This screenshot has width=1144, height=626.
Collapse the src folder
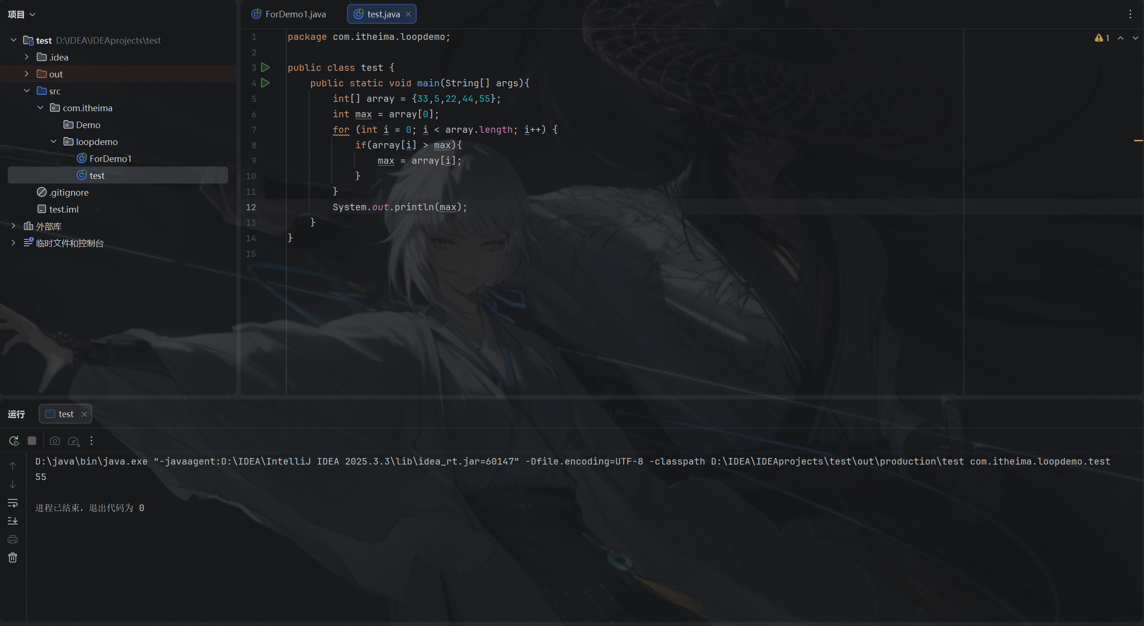(27, 91)
